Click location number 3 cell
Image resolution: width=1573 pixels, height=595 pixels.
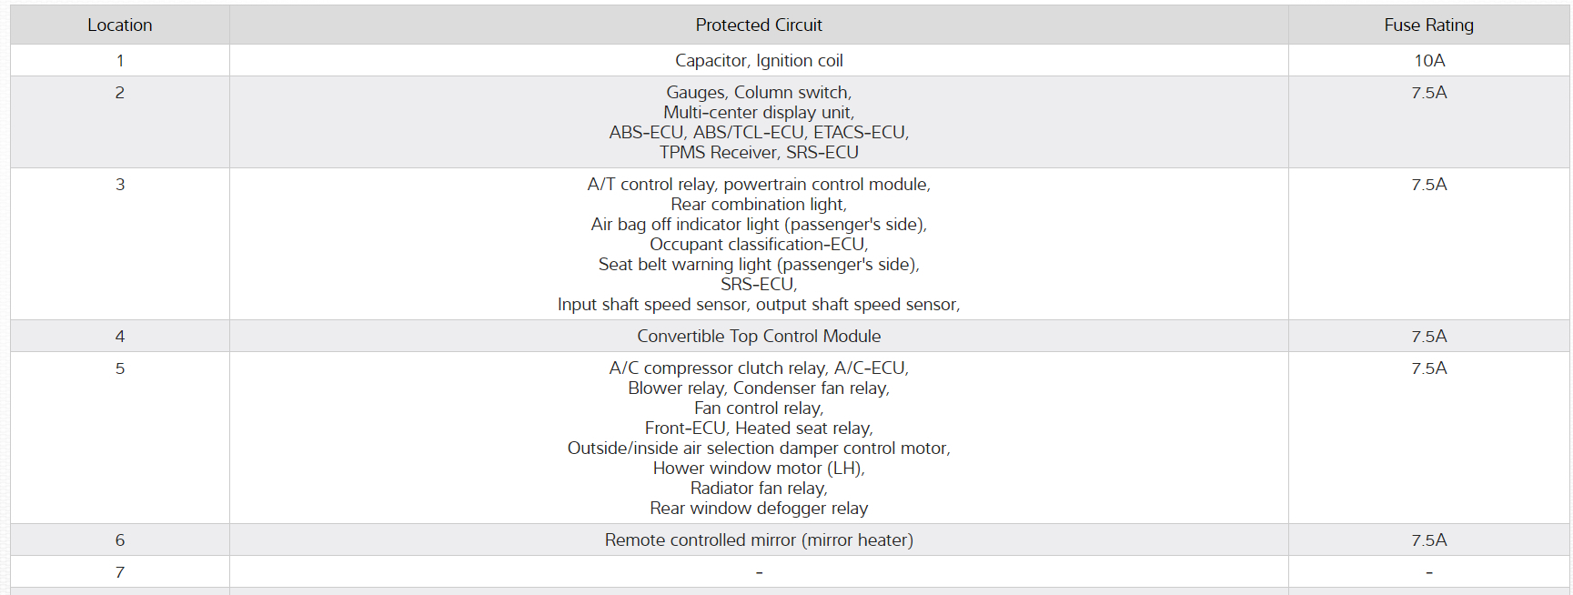(x=119, y=185)
